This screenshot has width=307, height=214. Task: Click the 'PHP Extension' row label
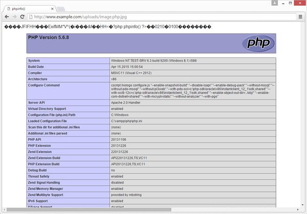(39, 146)
